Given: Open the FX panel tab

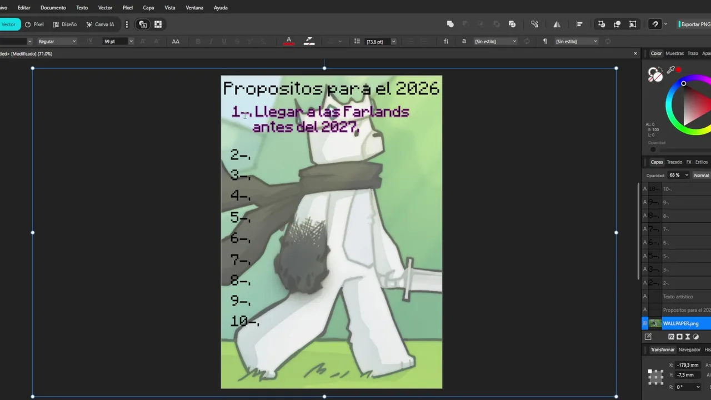Looking at the screenshot, I should click(689, 162).
